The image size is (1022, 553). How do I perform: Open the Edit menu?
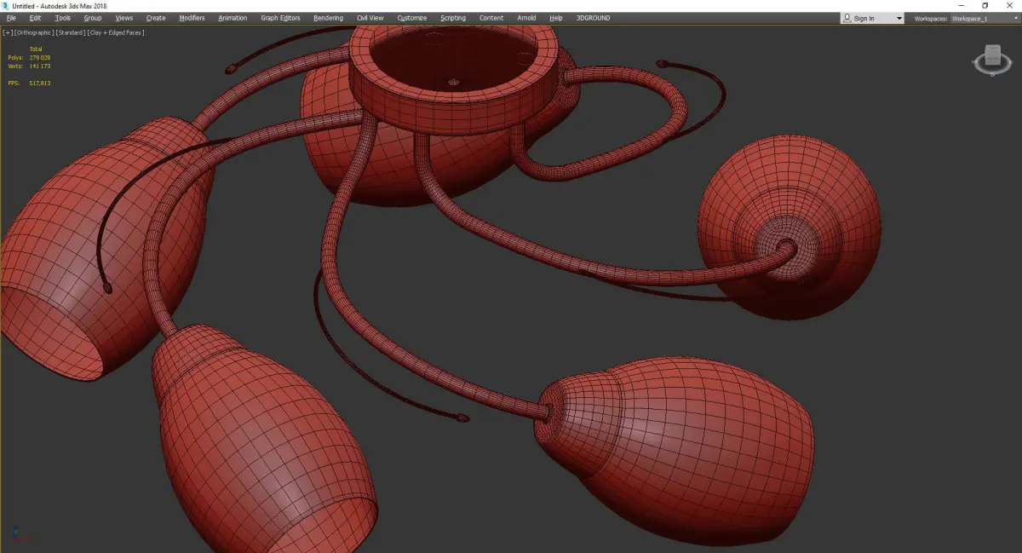click(x=35, y=18)
